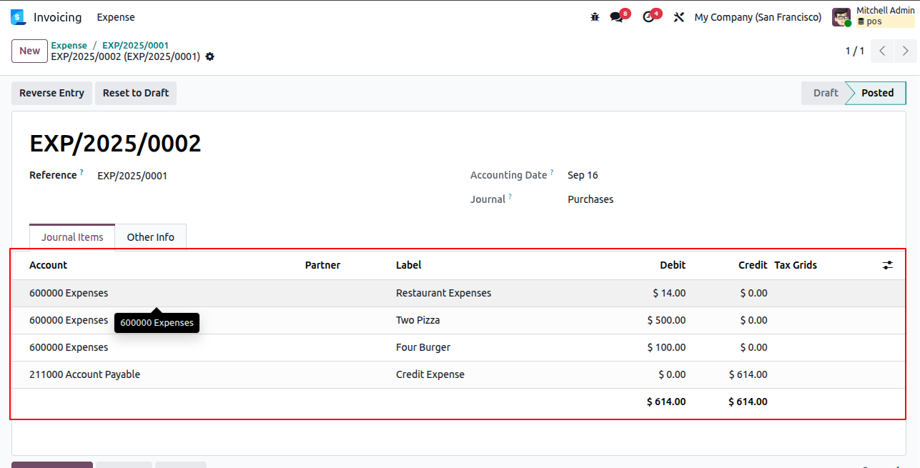Screen dimensions: 920x468
Task: Click Reset to Draft button
Action: coord(136,93)
